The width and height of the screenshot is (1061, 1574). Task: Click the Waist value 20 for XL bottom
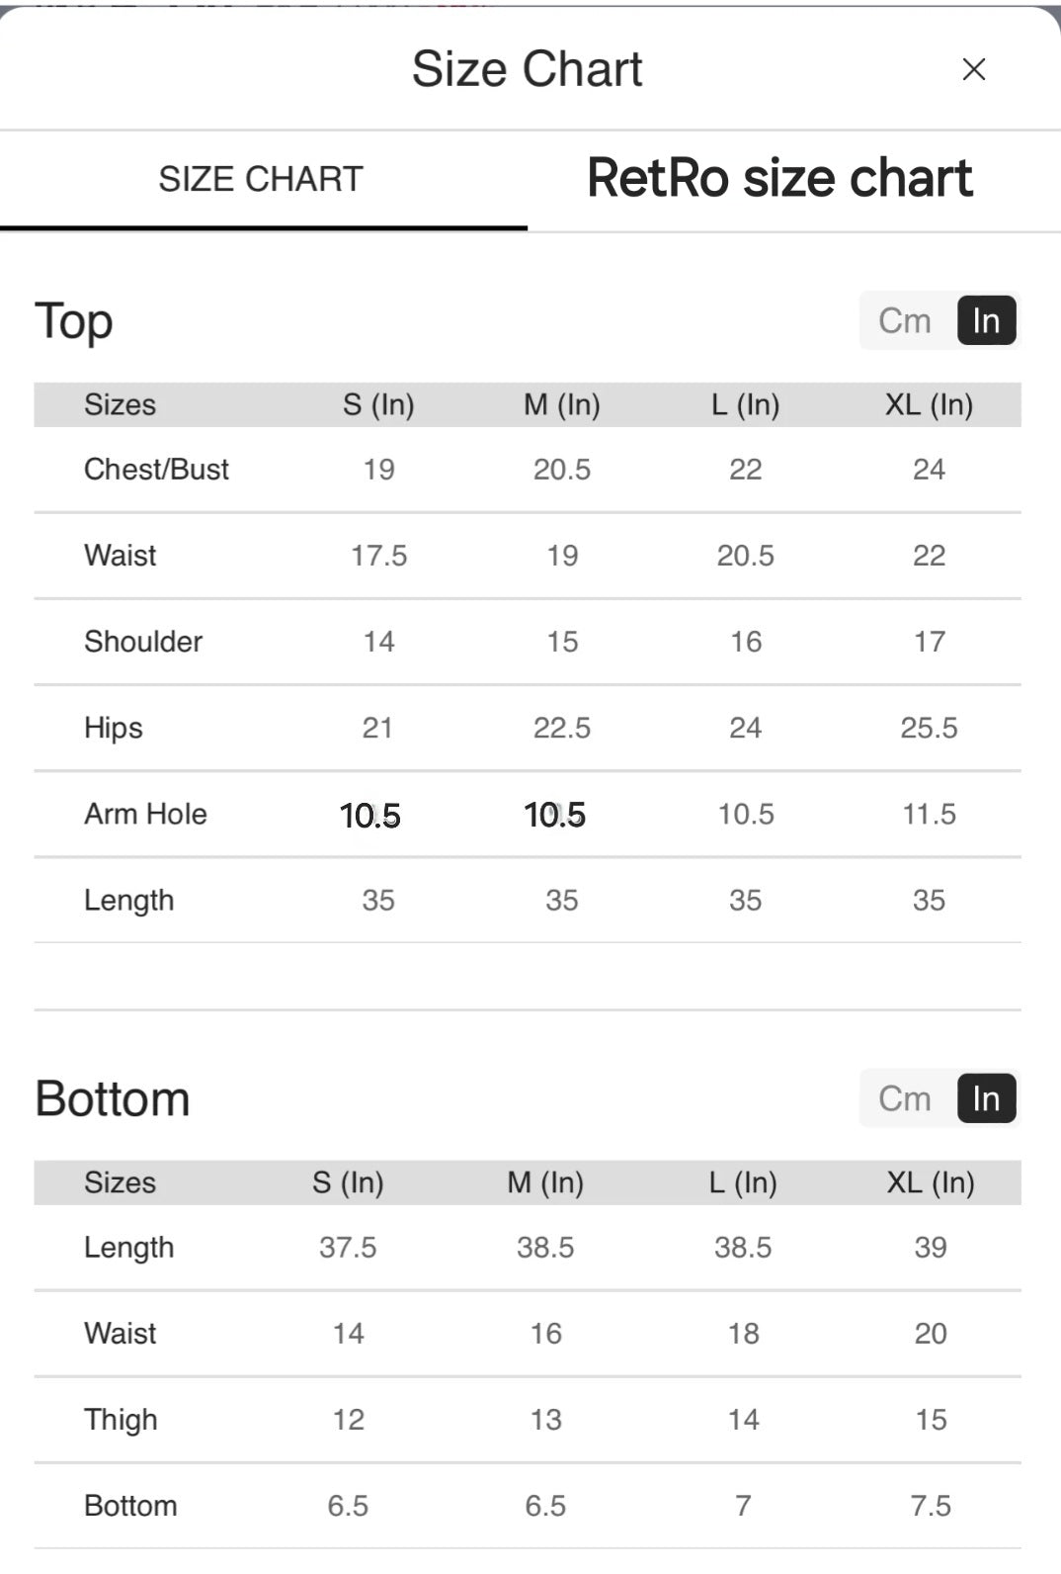coord(931,1333)
